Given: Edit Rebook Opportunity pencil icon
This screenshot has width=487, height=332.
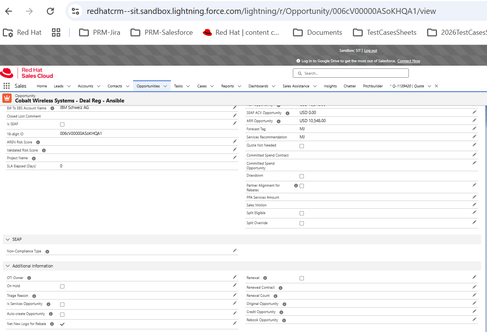Looking at the screenshot, I should (475, 319).
